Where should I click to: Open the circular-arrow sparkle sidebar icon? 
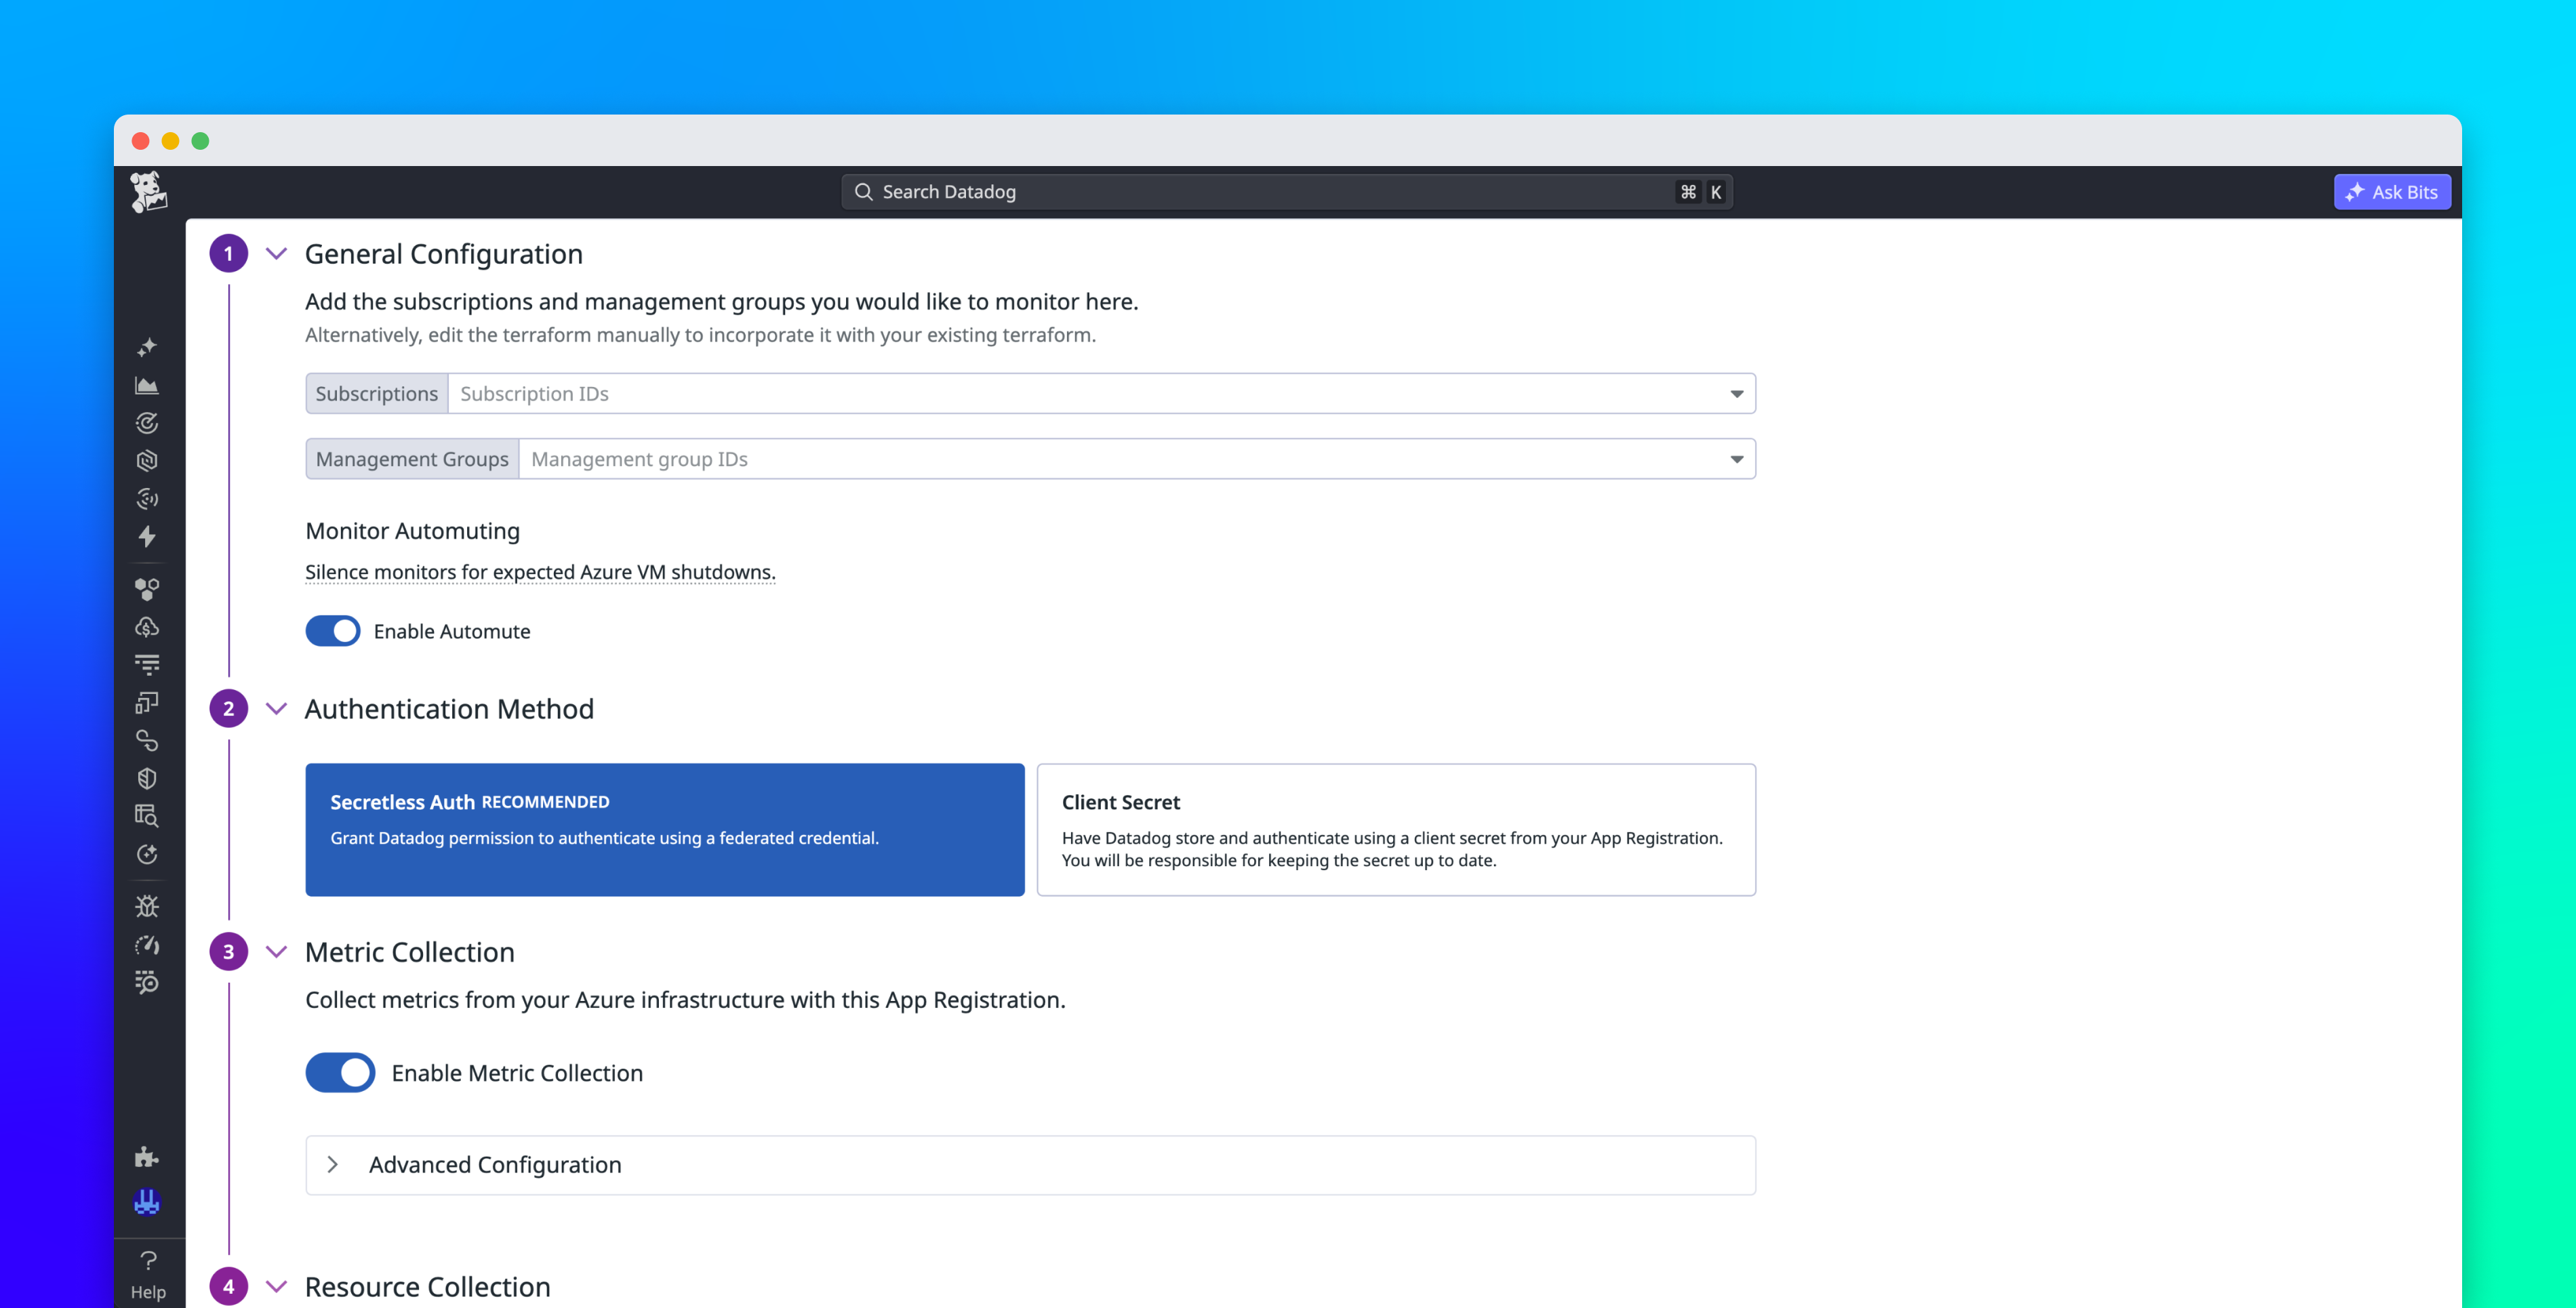(x=147, y=854)
